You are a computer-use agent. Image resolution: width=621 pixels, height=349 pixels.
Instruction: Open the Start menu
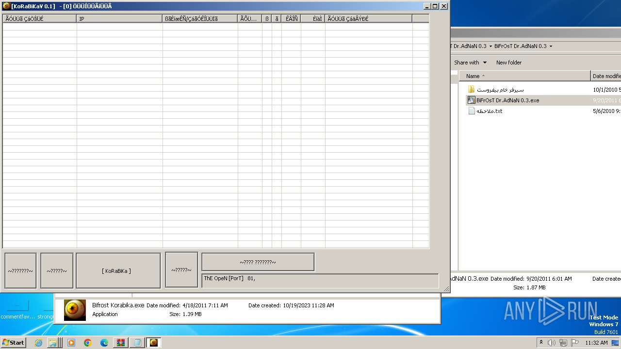[13, 343]
